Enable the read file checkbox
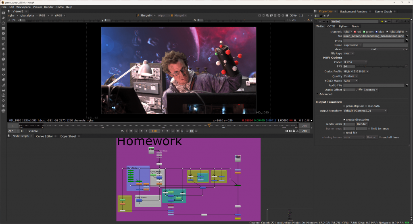 coord(344,133)
